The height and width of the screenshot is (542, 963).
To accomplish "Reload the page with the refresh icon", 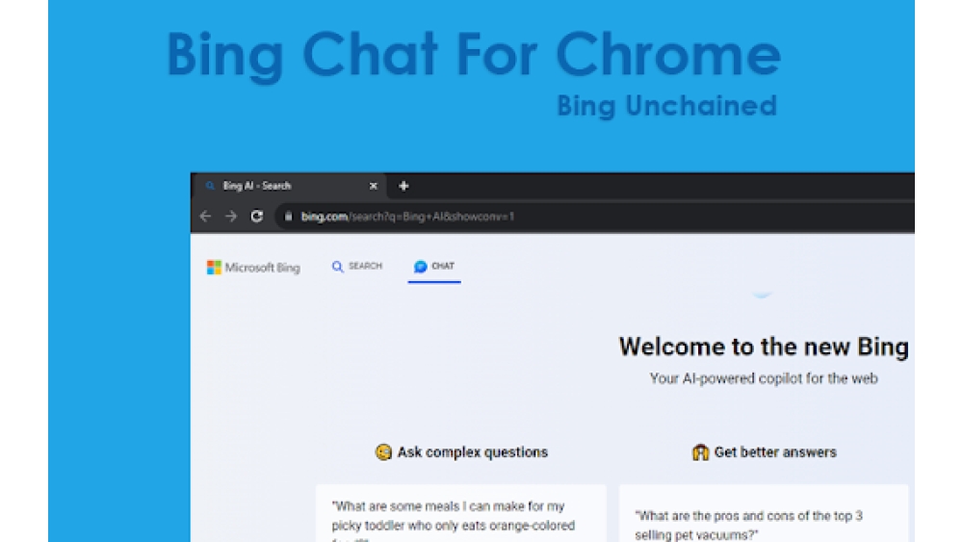I will [257, 216].
